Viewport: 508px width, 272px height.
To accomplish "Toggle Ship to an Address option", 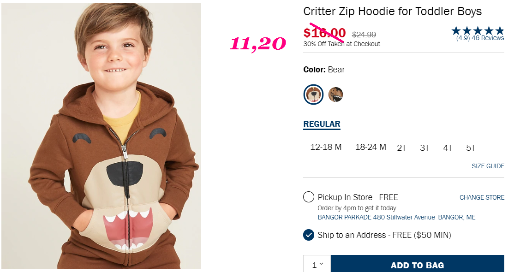I will pos(308,235).
